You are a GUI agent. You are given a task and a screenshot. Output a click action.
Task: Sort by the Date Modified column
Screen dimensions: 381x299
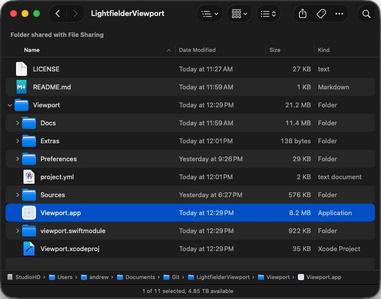tap(197, 50)
